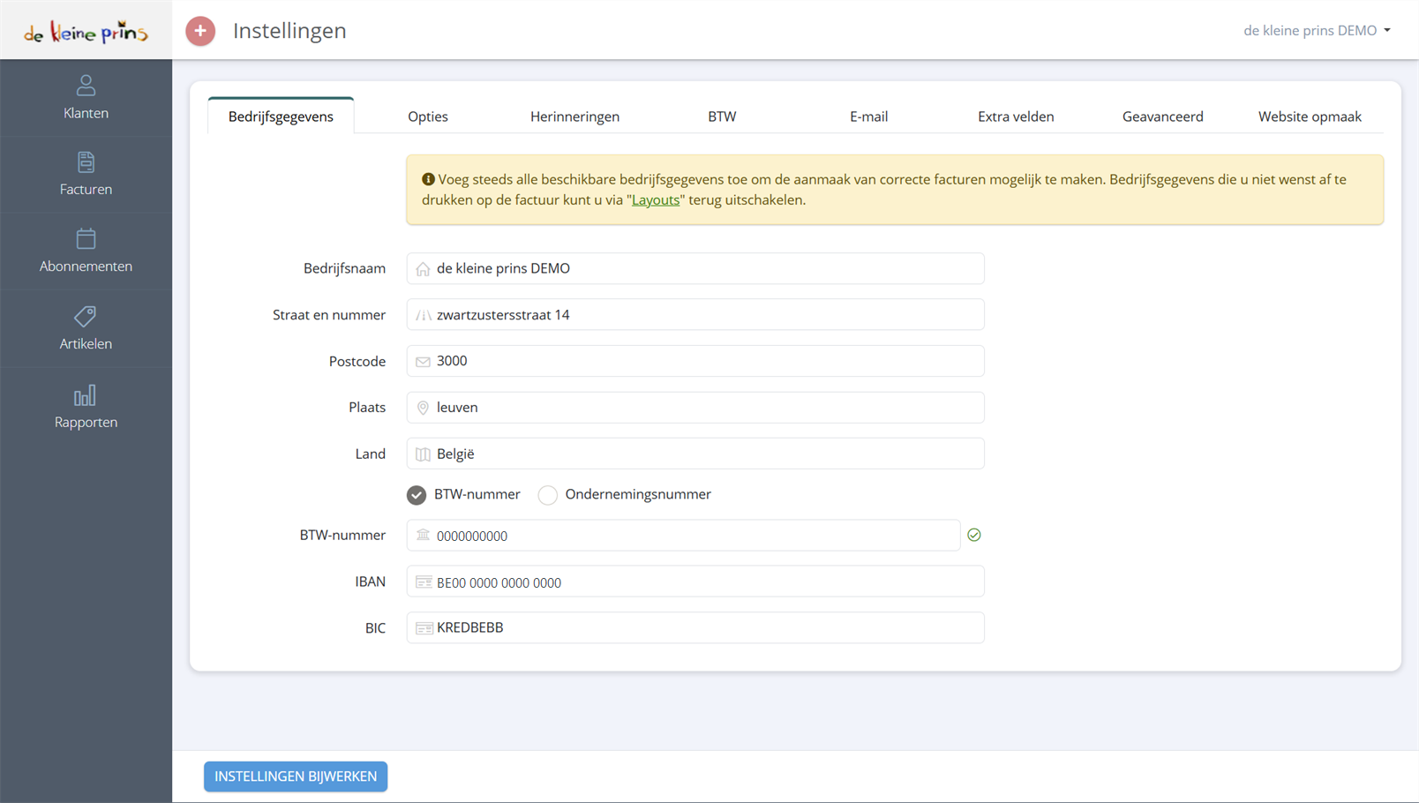
Task: Open the E-mail settings tab
Action: [x=868, y=116]
